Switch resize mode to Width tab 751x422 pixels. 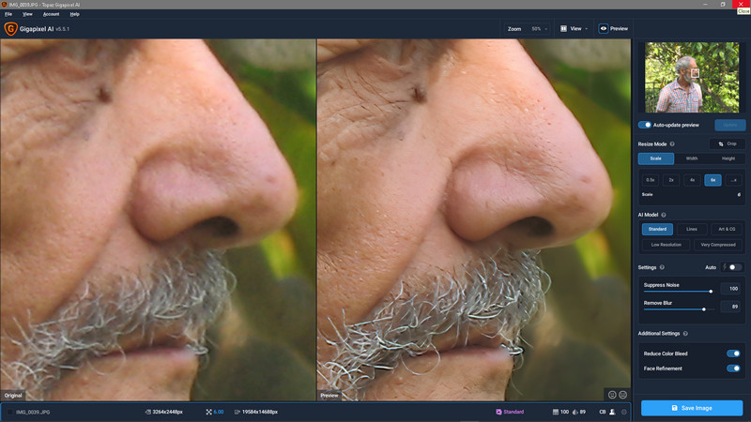692,158
